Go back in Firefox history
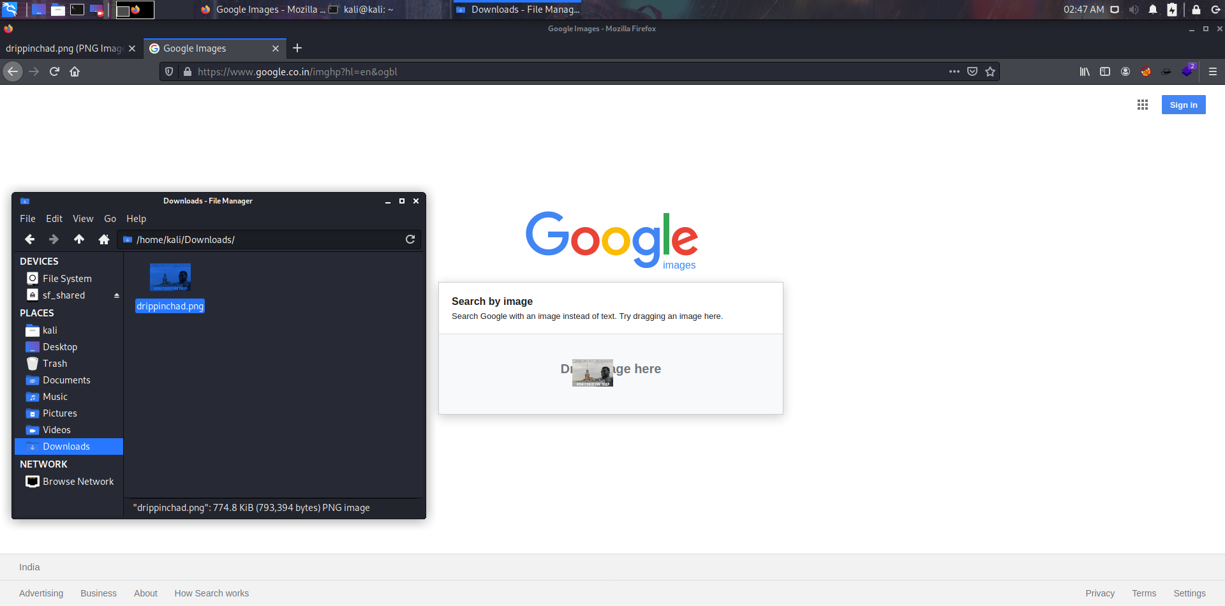The width and height of the screenshot is (1225, 606). tap(13, 71)
